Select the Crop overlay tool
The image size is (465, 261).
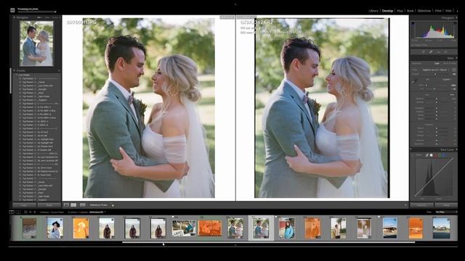(x=423, y=51)
